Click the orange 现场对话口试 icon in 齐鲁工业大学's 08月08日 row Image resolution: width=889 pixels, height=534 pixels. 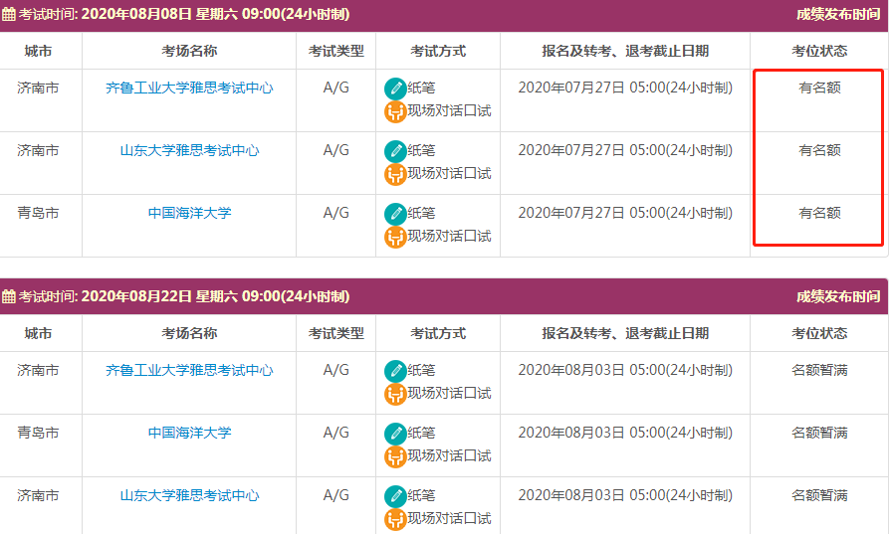(x=395, y=111)
